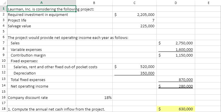
Task: Click the 520,000 salaries value
Action: click(135, 67)
